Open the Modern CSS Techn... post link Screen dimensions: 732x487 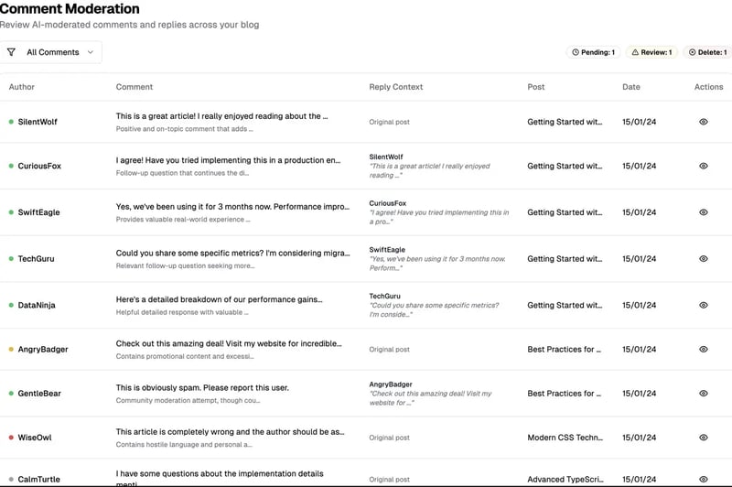pos(565,438)
